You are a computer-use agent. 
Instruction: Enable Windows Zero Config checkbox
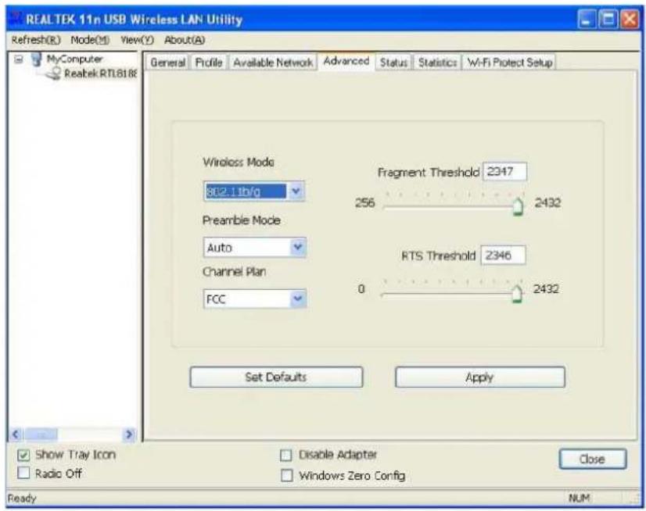(x=286, y=476)
